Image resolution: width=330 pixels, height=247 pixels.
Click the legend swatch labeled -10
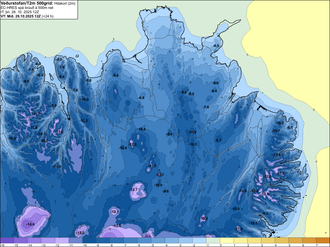point(89,240)
